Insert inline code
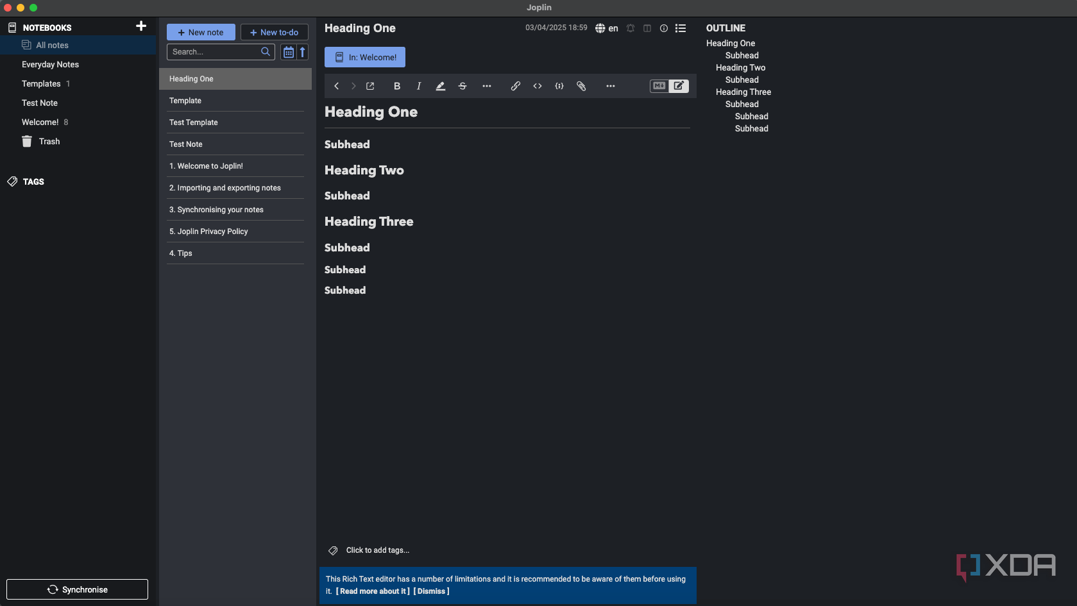1077x606 pixels. 538,86
